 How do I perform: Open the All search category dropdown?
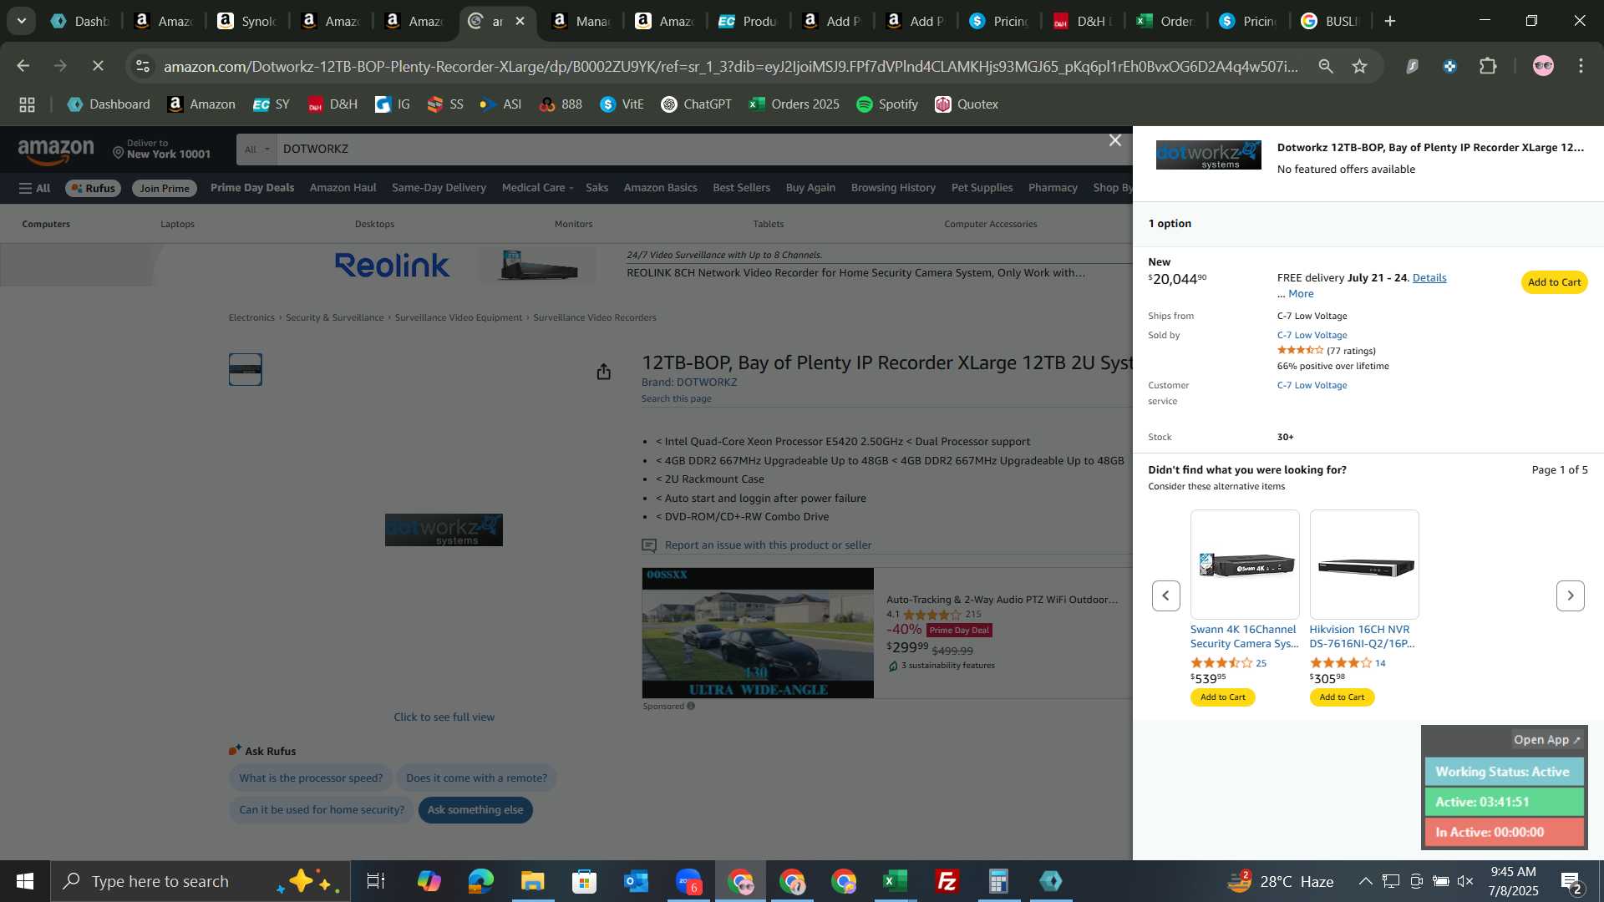coord(256,149)
